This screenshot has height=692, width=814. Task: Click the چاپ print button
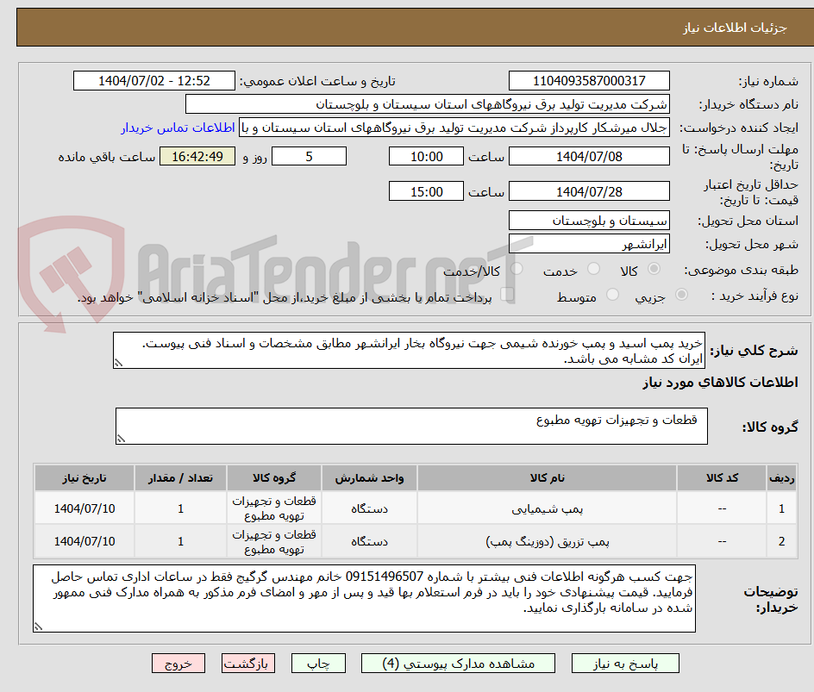[x=318, y=663]
